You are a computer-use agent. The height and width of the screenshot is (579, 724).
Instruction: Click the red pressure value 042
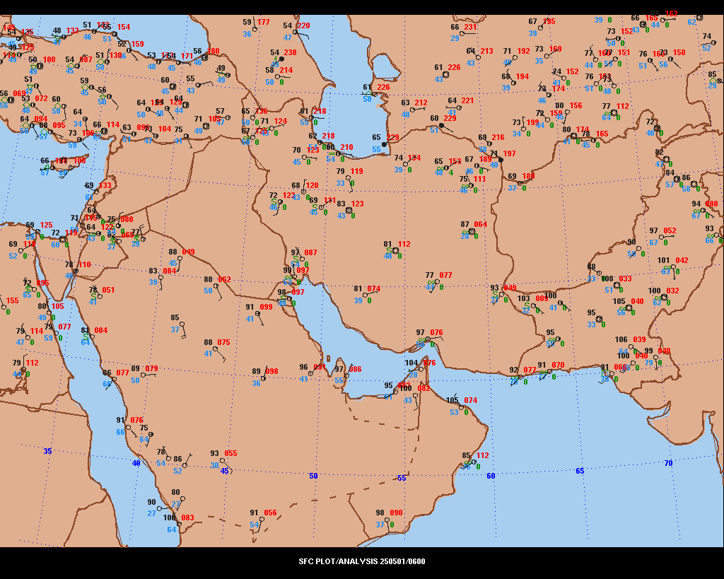(682, 260)
